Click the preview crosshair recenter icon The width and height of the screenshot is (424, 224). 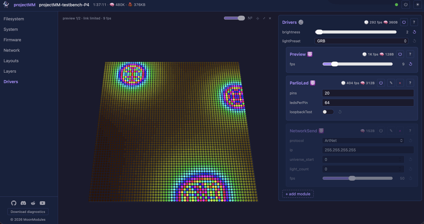pos(258,18)
